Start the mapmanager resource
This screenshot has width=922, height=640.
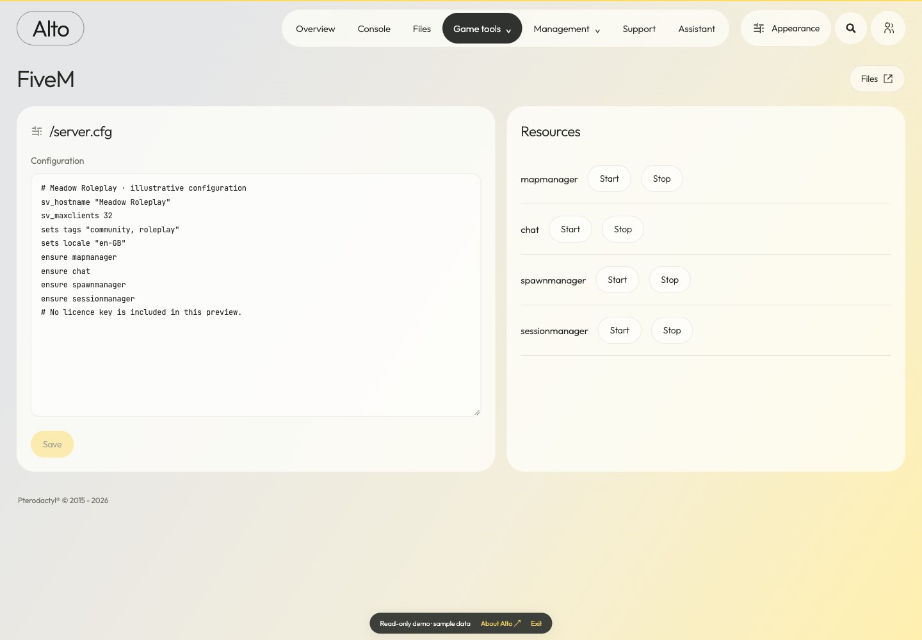610,179
